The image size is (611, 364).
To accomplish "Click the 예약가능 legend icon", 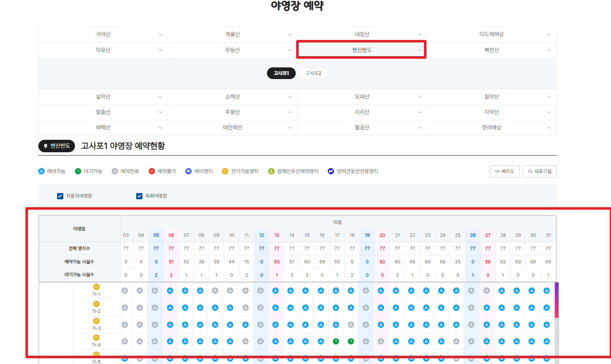I will coord(42,171).
